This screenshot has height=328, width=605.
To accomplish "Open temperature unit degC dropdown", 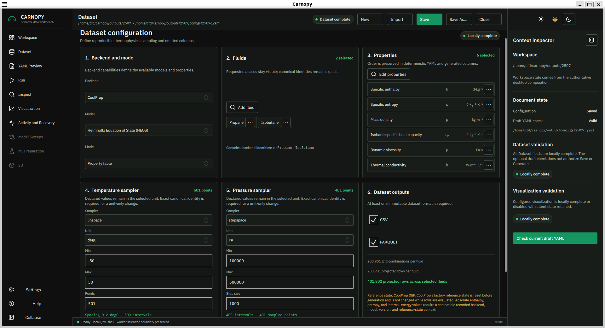I will click(x=148, y=240).
